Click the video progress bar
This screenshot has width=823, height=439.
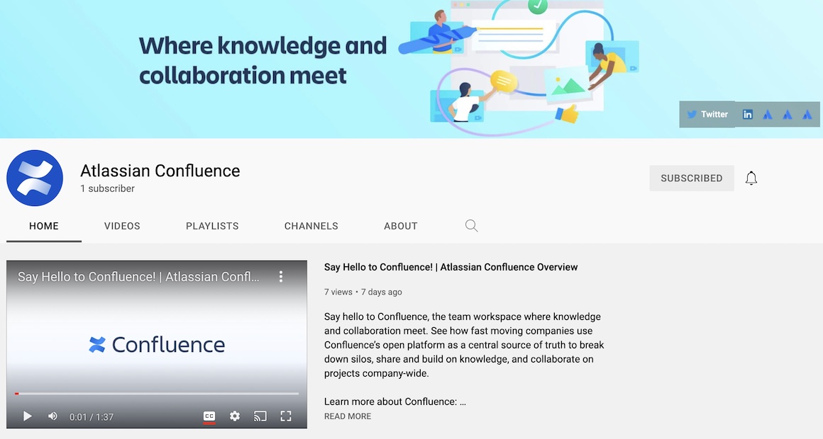click(157, 394)
